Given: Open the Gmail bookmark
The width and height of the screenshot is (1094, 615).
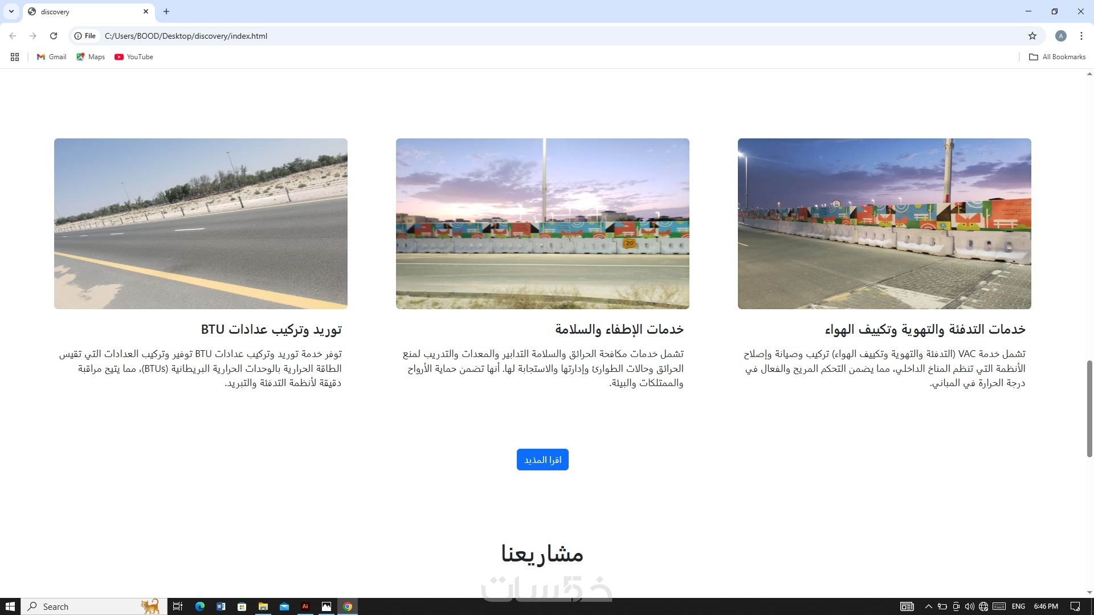Looking at the screenshot, I should (51, 57).
